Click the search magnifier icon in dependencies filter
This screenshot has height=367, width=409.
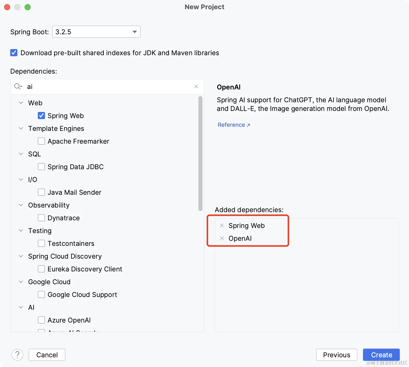tap(18, 86)
